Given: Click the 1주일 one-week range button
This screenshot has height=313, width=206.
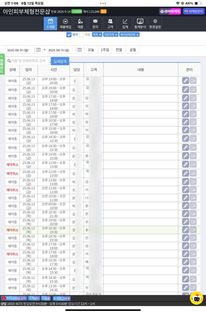Looking at the screenshot, I should pyautogui.click(x=105, y=50).
